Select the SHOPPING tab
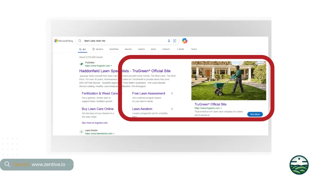Screen dimensions: 317x181 [114, 49]
